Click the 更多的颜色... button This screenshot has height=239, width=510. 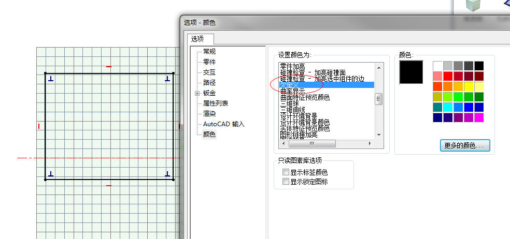pos(465,146)
